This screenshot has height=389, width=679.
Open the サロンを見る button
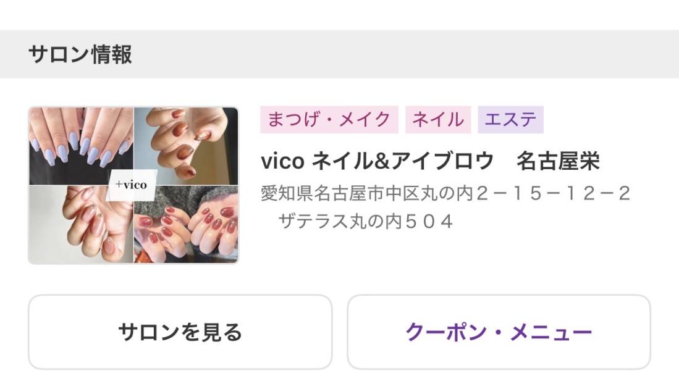pyautogui.click(x=180, y=332)
